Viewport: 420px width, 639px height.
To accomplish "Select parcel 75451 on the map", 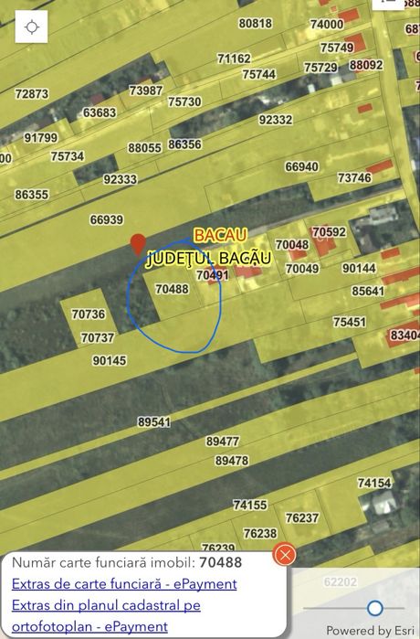I will tap(349, 322).
